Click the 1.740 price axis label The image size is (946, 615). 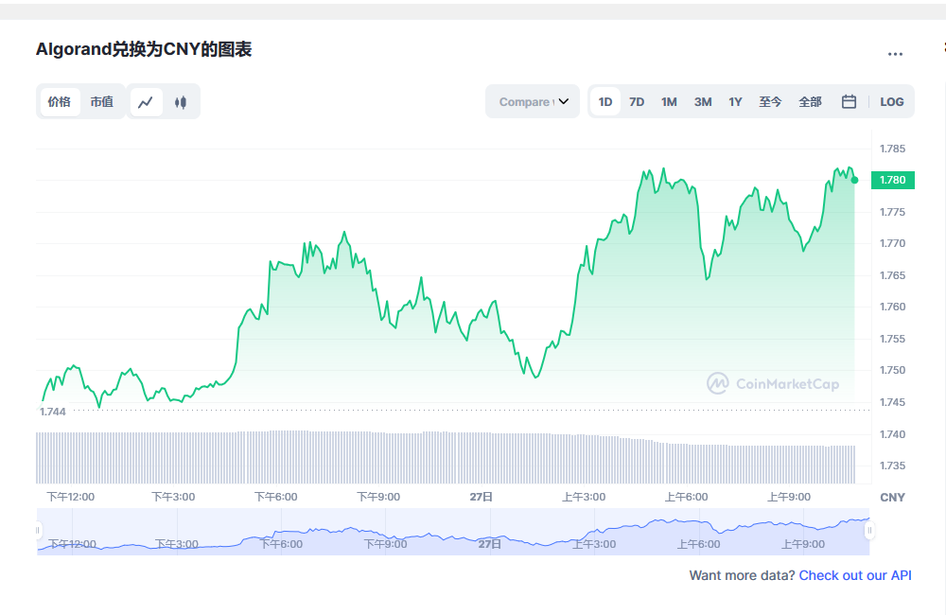(x=892, y=434)
